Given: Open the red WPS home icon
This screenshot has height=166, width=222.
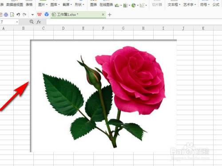Looking at the screenshot, I should pos(40,15).
